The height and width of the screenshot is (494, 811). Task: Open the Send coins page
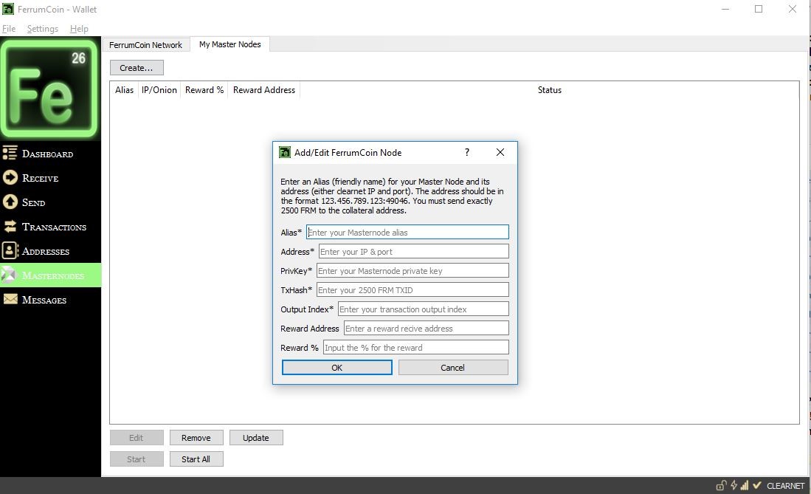pos(50,202)
